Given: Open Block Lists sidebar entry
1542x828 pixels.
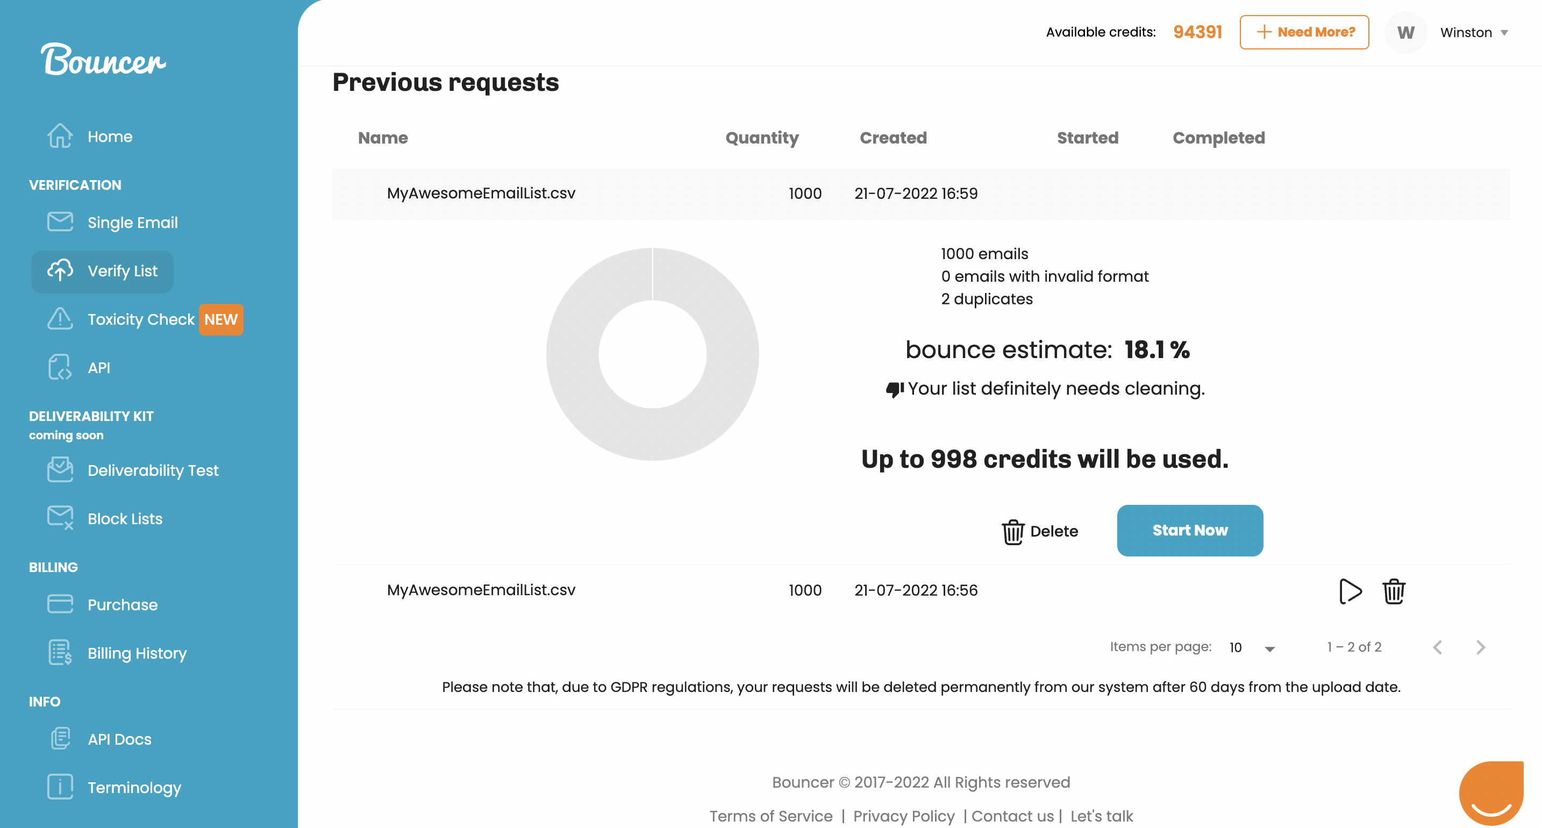Looking at the screenshot, I should pyautogui.click(x=125, y=518).
